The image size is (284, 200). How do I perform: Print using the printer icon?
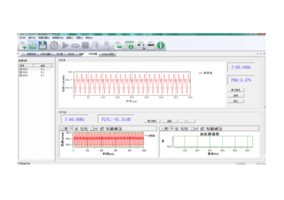point(151,45)
